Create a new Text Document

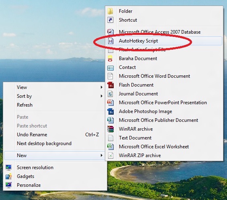tap(164, 138)
